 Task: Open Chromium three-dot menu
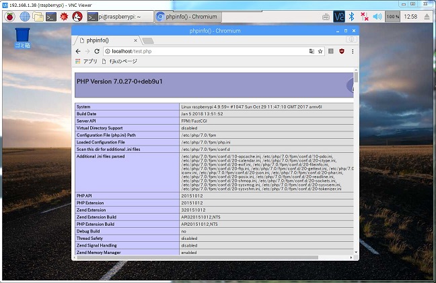[353, 51]
